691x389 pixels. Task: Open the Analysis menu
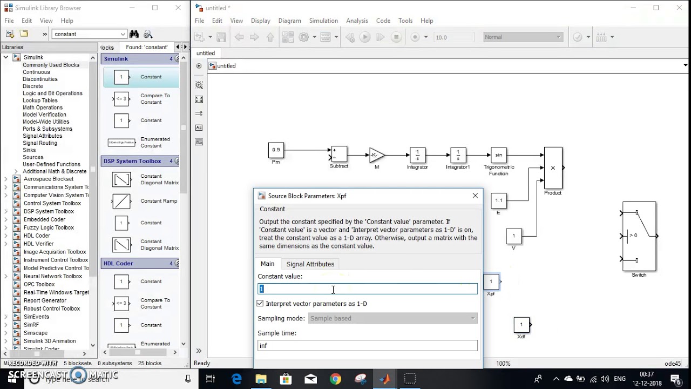coord(357,21)
